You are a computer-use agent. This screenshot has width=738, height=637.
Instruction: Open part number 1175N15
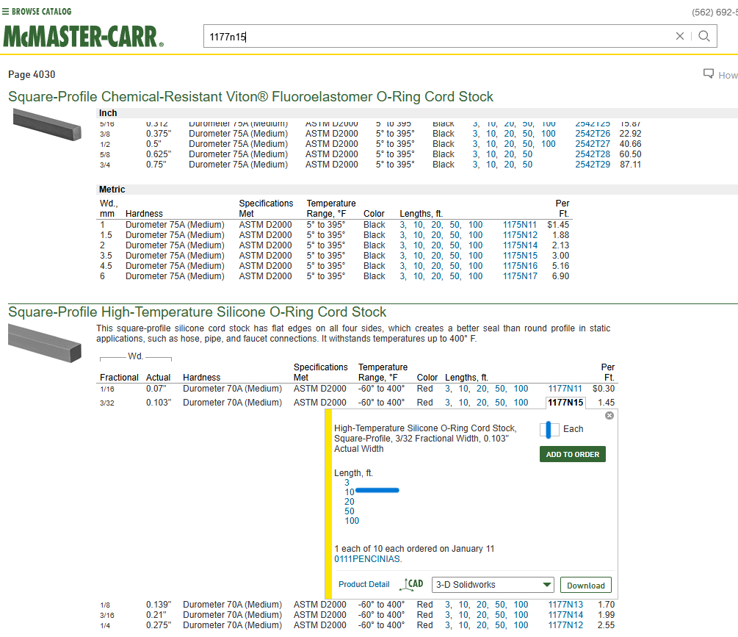pyautogui.click(x=520, y=256)
